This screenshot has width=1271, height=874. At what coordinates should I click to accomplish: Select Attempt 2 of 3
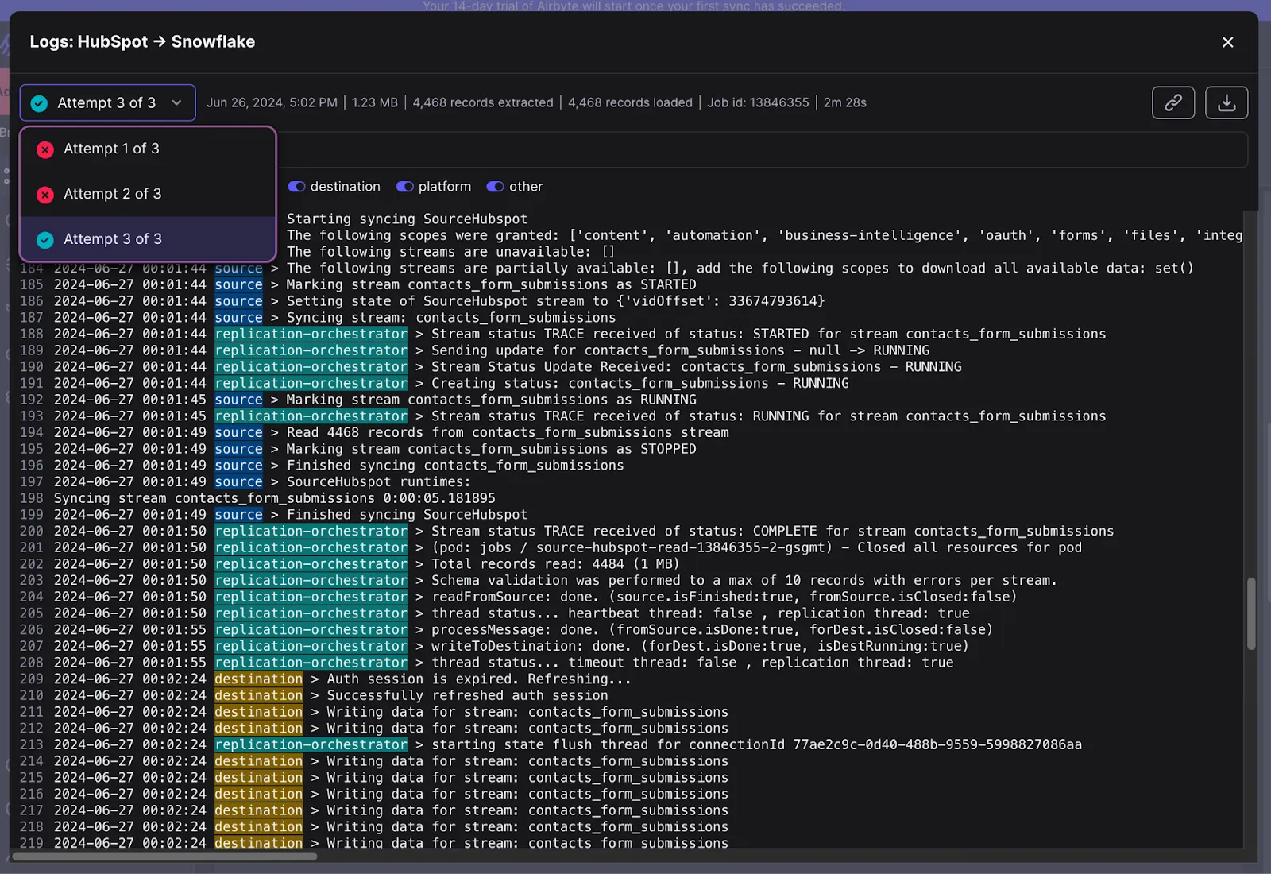148,194
